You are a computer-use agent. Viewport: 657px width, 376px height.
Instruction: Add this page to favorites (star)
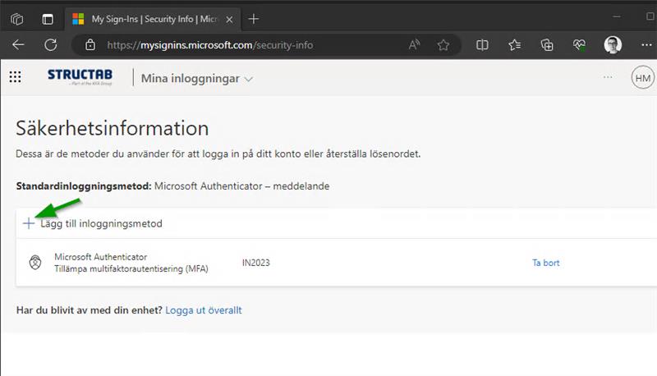pyautogui.click(x=443, y=45)
